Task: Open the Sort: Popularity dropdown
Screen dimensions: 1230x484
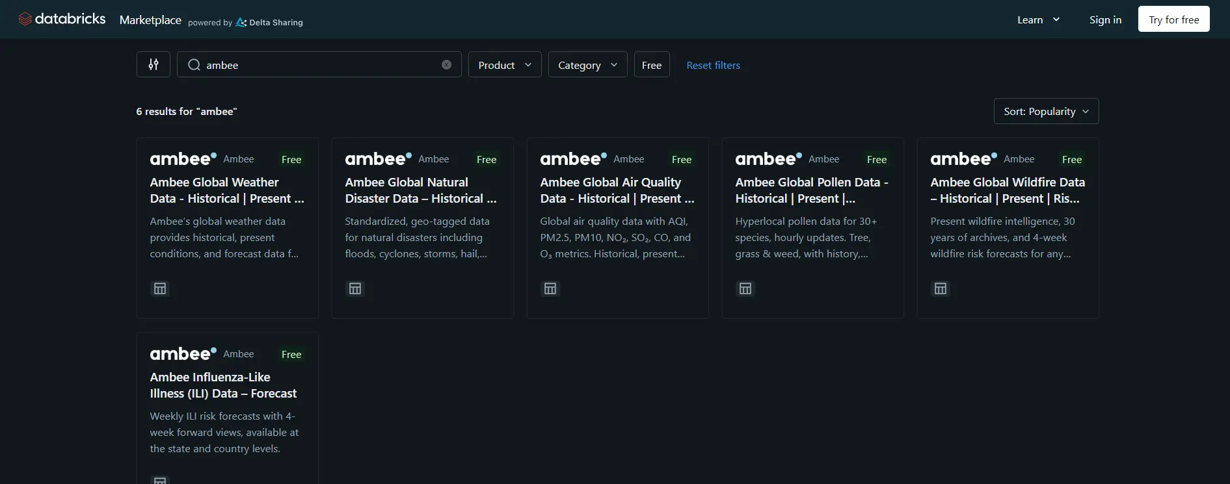Action: coord(1046,111)
